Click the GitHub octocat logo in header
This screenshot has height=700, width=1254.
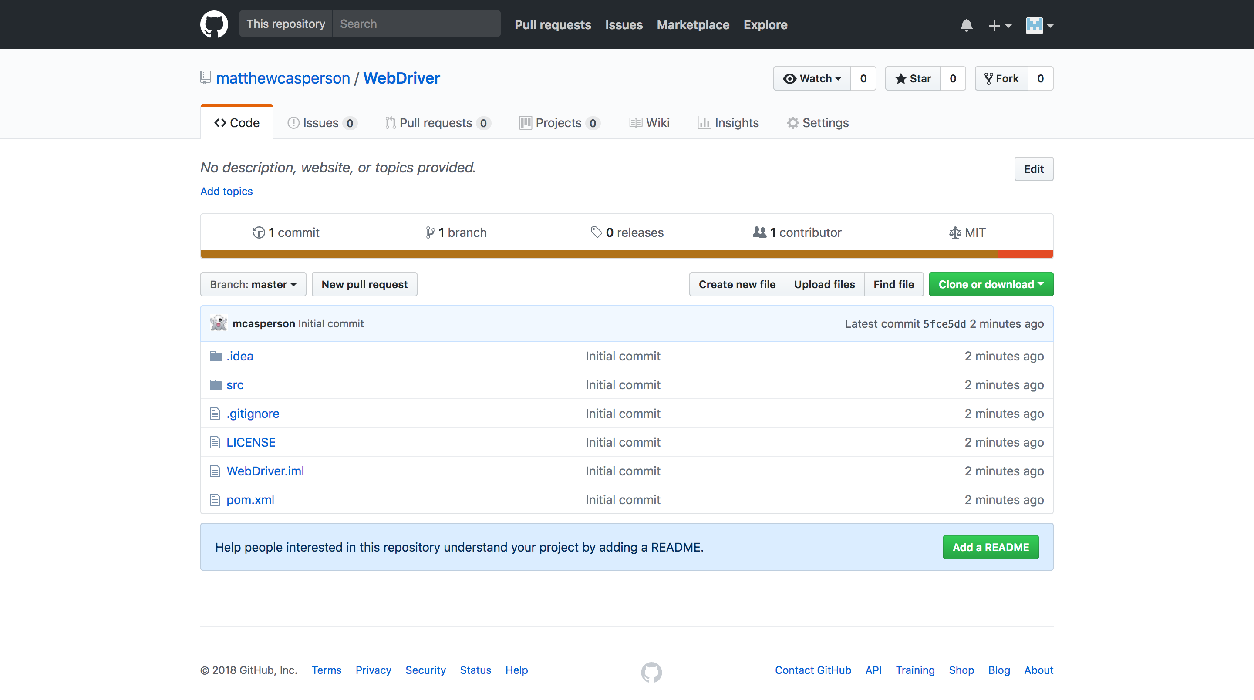coord(214,24)
